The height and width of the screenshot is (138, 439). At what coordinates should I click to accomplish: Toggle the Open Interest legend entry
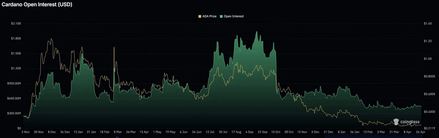click(231, 16)
